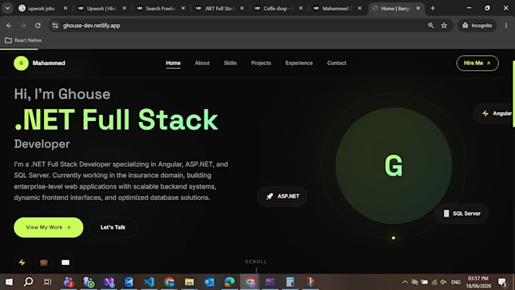Click the lightning bolt icon at page bottom
Viewport: 515px width, 290px height.
pos(22,263)
